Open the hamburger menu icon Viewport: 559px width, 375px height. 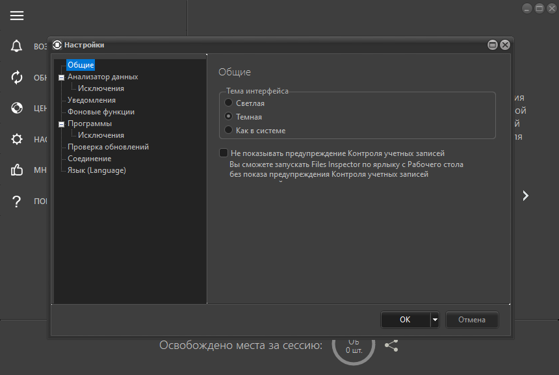click(17, 16)
